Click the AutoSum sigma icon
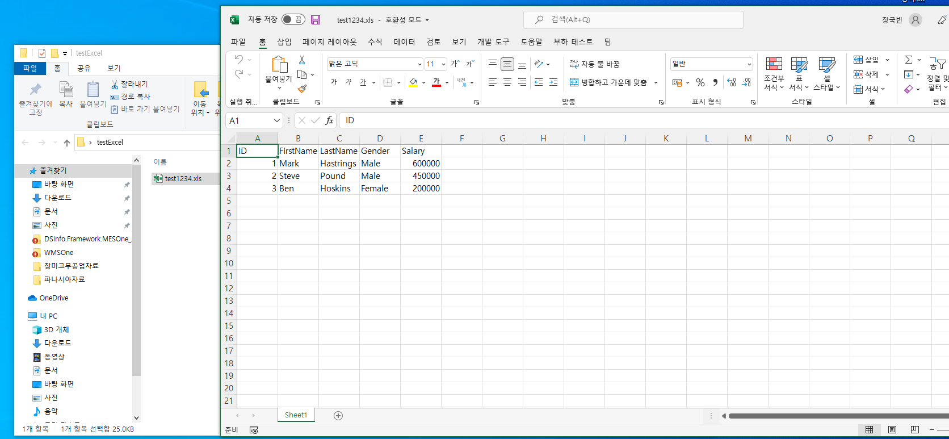949x439 pixels. click(909, 60)
